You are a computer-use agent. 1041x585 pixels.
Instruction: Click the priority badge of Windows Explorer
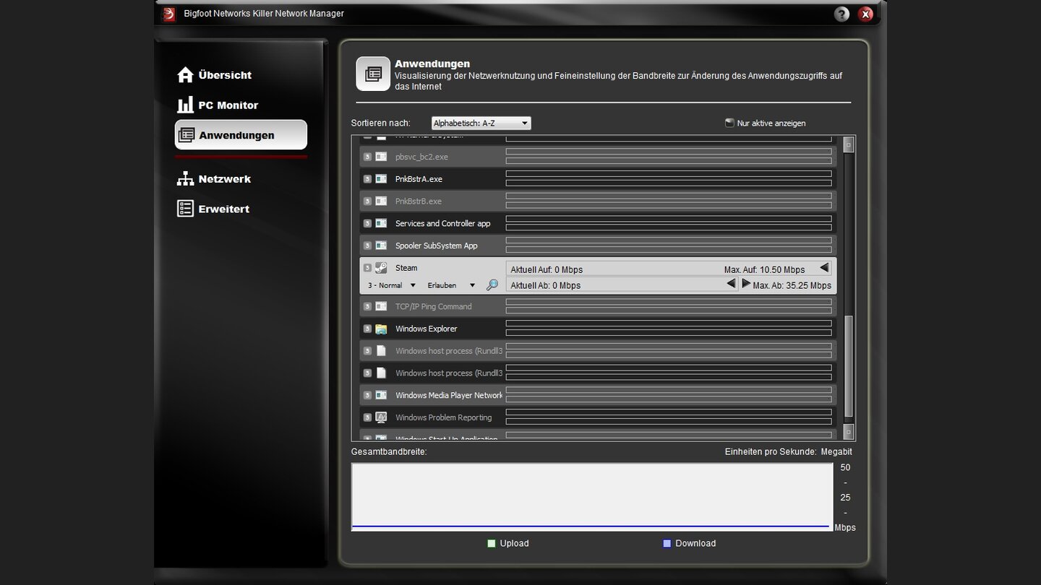pyautogui.click(x=367, y=329)
